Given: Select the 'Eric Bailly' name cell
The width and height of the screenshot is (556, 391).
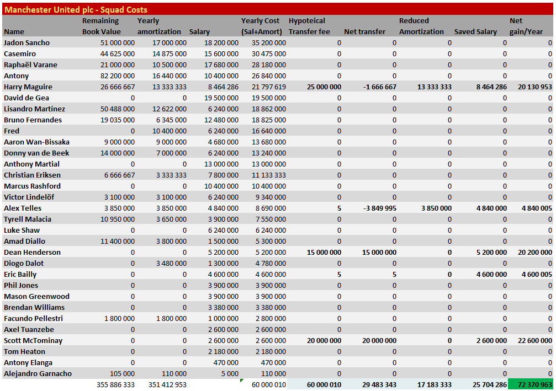Looking at the screenshot, I should pos(20,274).
